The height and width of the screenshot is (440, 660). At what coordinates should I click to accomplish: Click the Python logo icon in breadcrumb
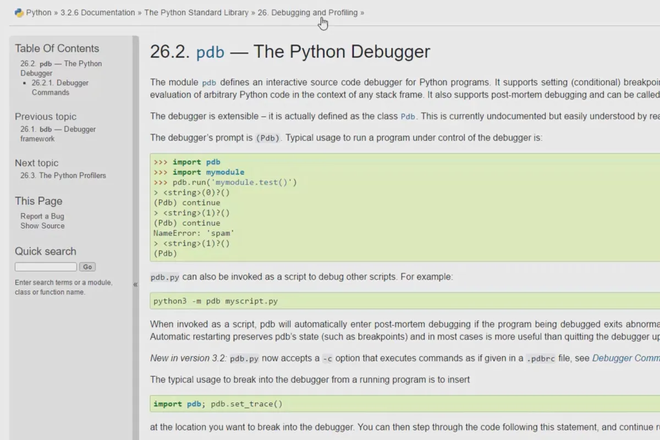tap(19, 13)
